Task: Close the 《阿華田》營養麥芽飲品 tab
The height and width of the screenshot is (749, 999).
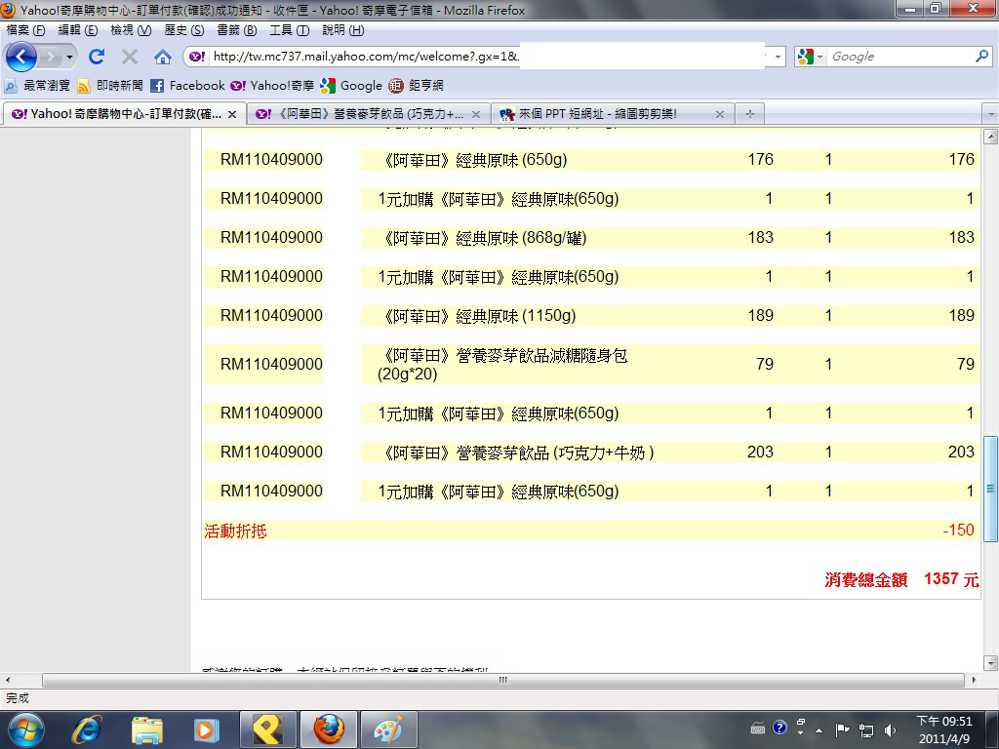Action: [x=476, y=114]
